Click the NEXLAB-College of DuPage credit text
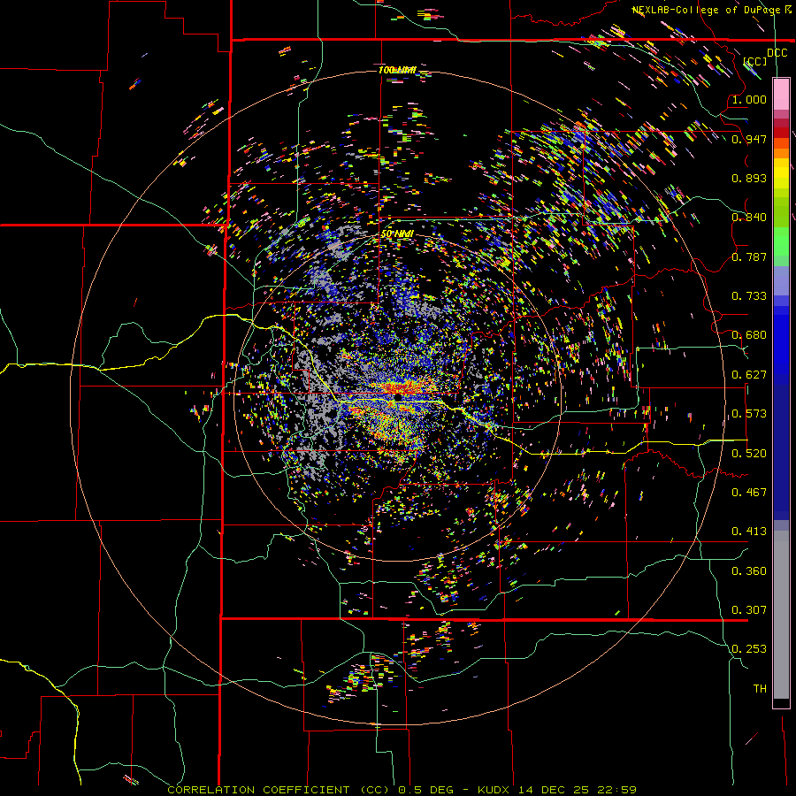 pos(708,10)
